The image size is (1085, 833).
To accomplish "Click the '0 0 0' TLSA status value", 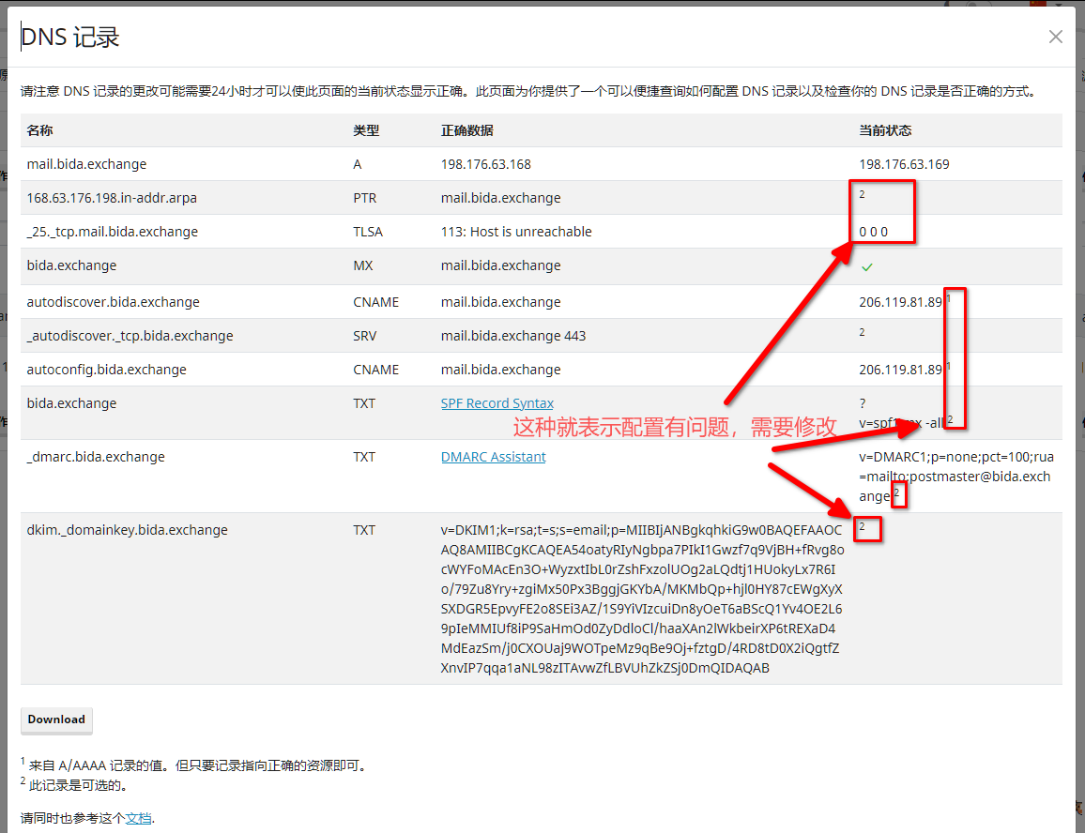I will point(873,232).
